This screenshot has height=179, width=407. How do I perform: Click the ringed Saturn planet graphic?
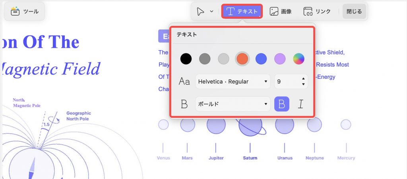tap(251, 126)
